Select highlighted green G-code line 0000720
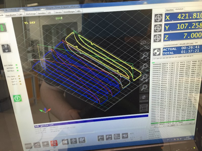 (x=173, y=122)
